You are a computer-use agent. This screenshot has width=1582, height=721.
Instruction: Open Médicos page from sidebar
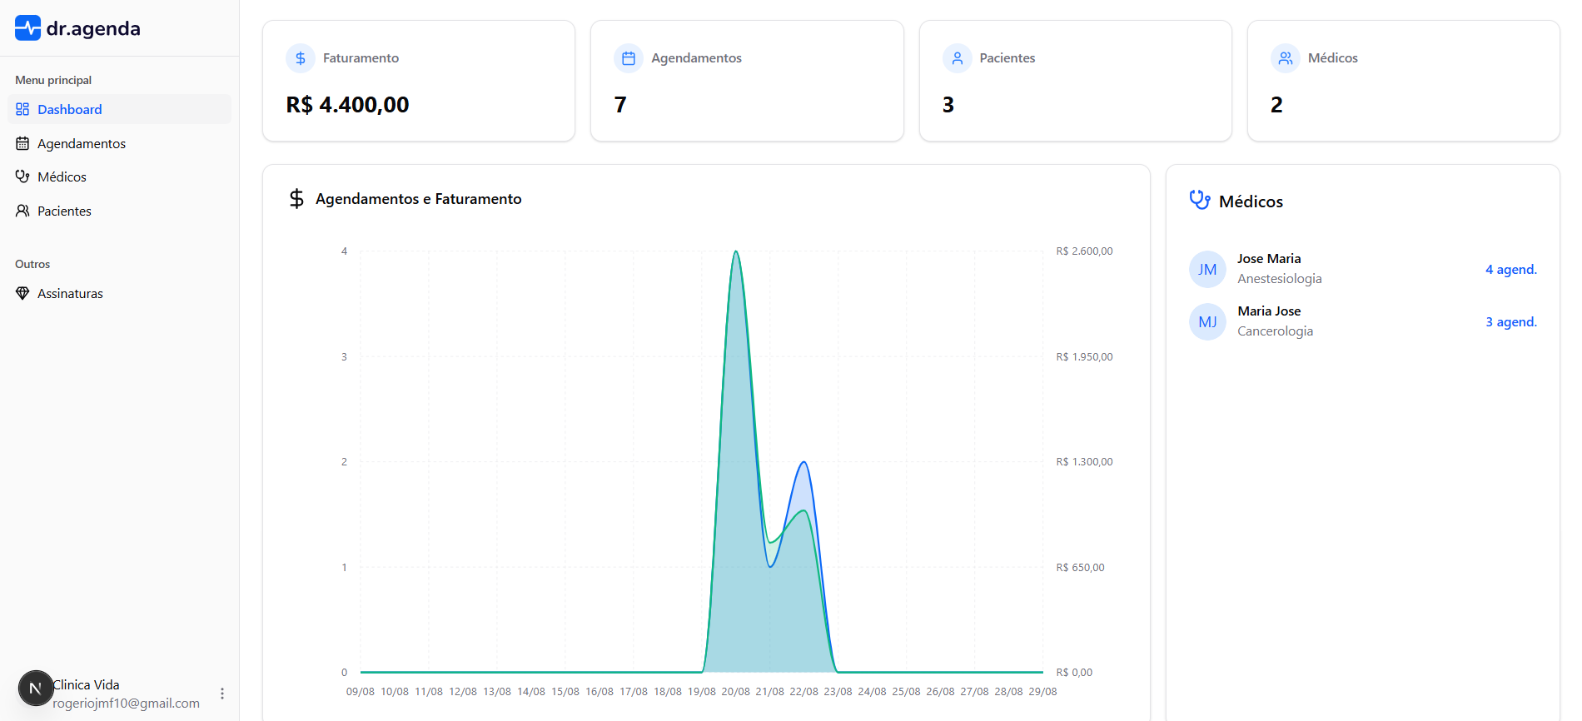62,177
